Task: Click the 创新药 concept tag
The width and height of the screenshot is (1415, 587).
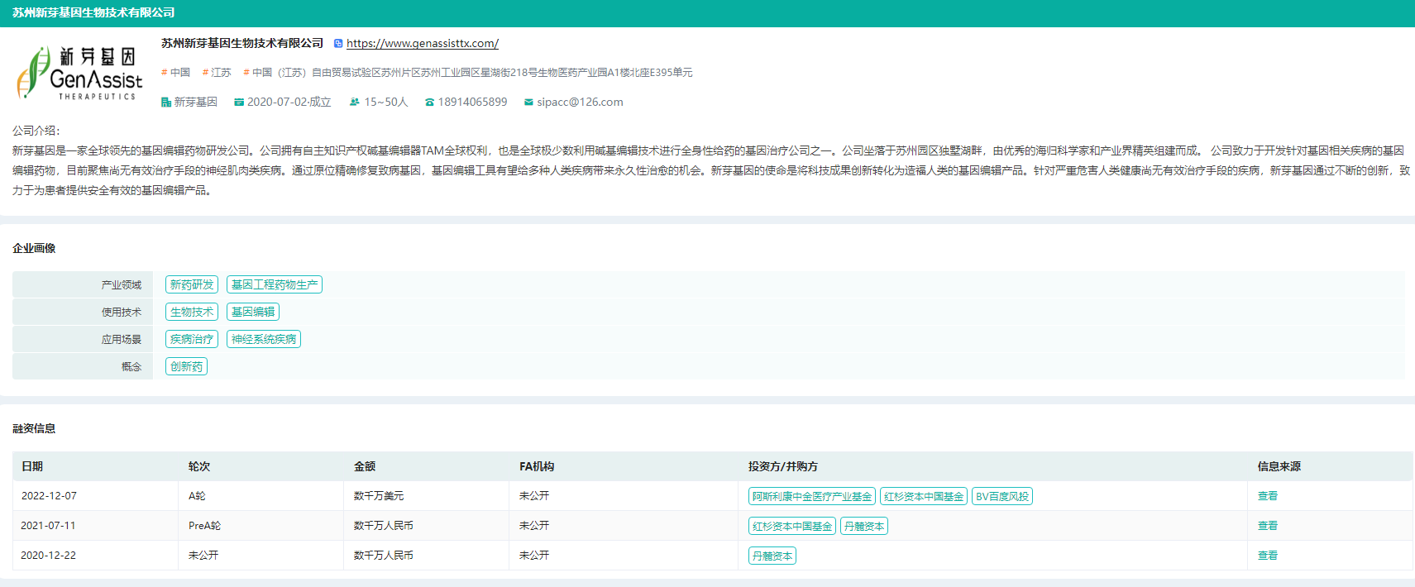Action: pyautogui.click(x=186, y=366)
